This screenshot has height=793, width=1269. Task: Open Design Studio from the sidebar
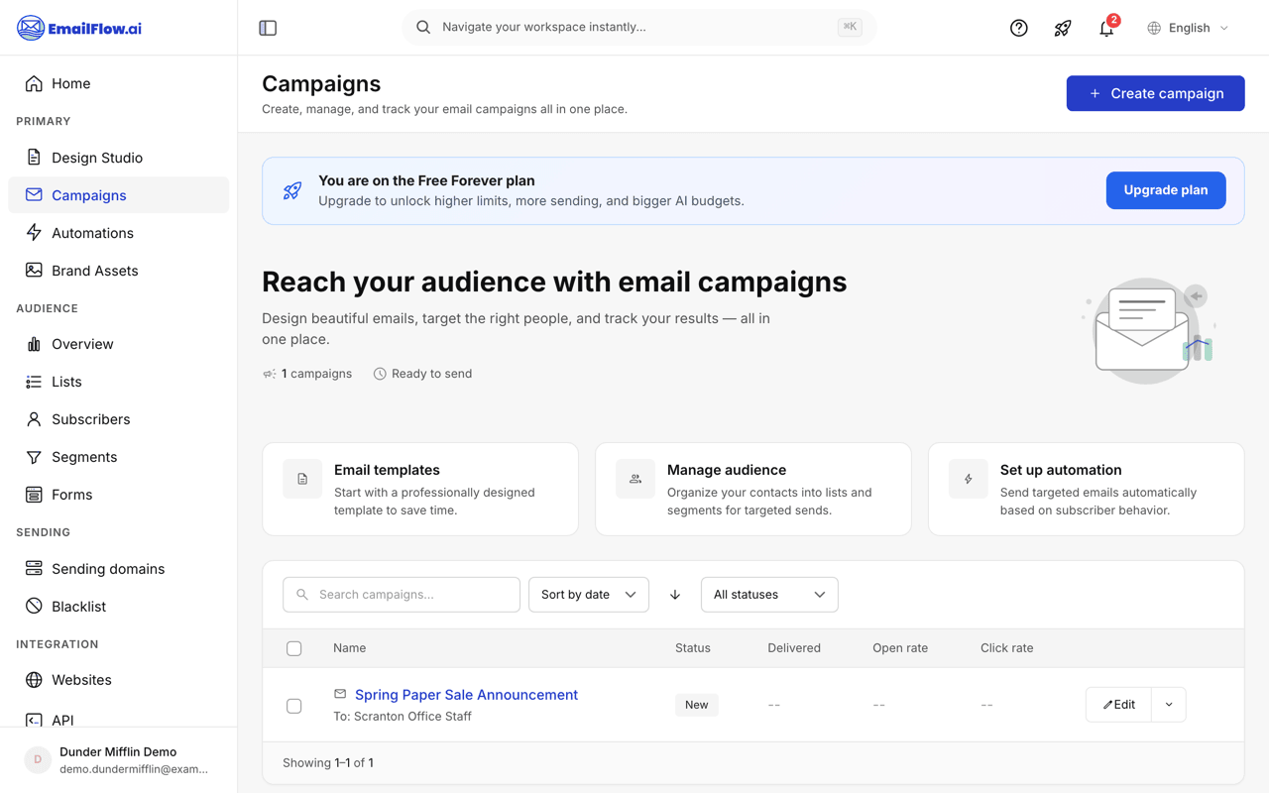[119, 158]
